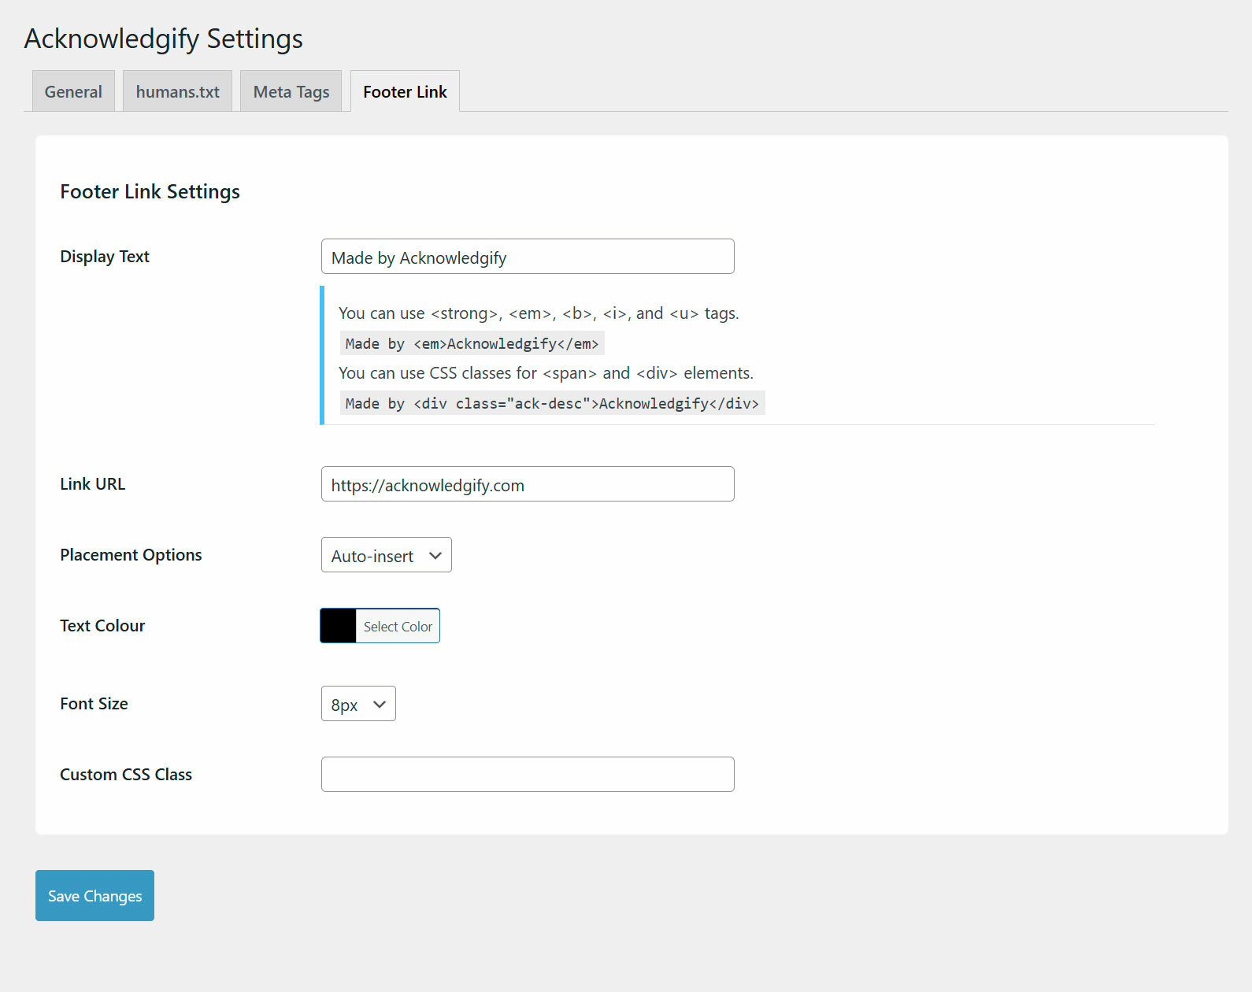Click the Made by em Acknowledgify code example
The width and height of the screenshot is (1252, 992).
coord(472,343)
